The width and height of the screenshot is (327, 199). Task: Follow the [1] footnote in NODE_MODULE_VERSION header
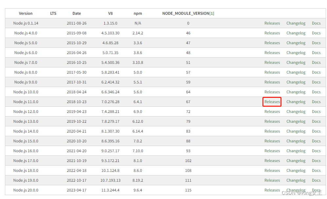212,13
